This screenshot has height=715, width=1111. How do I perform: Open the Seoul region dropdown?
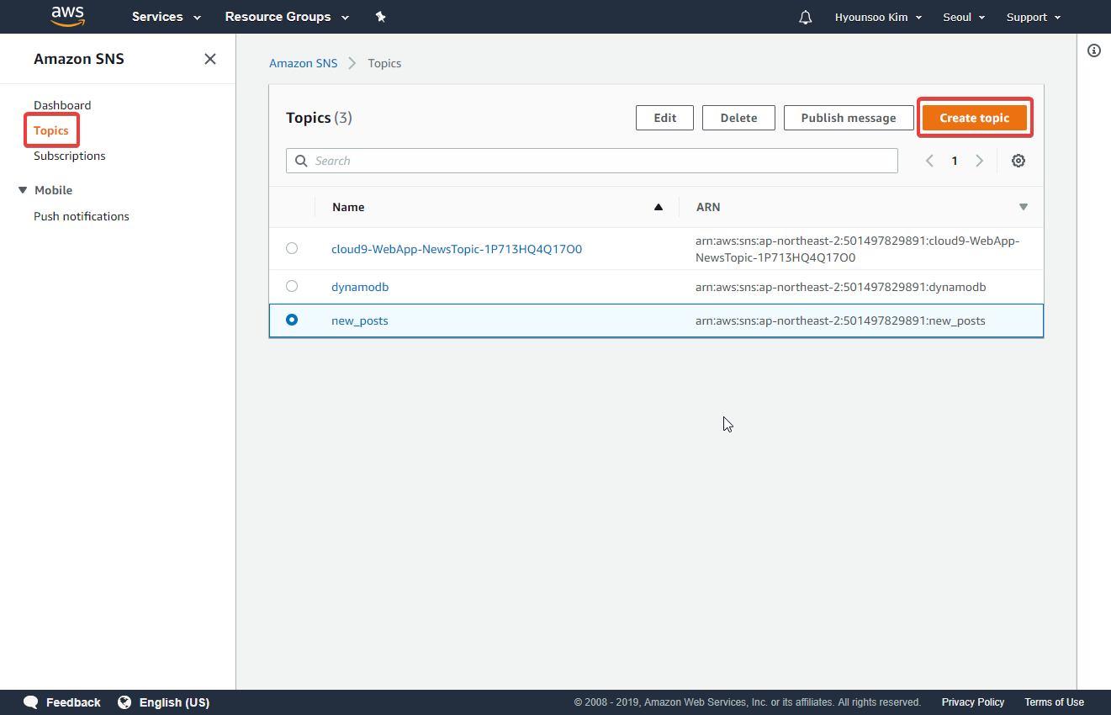(964, 17)
